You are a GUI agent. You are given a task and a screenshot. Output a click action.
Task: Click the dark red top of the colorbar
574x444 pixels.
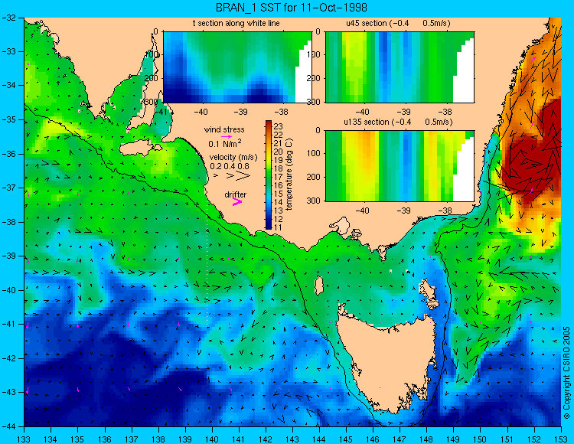269,123
